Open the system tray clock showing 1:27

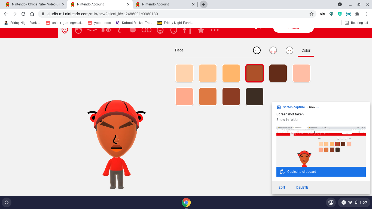pos(354,202)
